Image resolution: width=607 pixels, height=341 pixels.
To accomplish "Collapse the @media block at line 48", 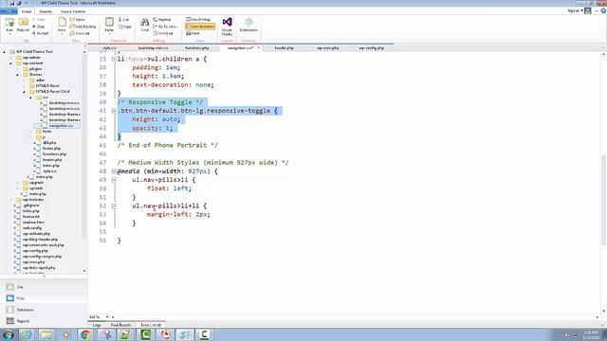I will click(114, 171).
